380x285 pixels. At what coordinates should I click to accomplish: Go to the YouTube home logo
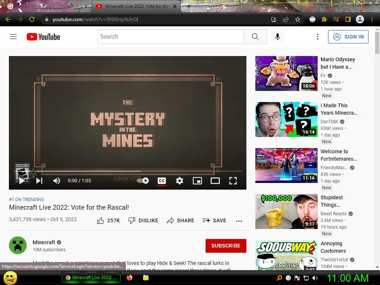(43, 37)
